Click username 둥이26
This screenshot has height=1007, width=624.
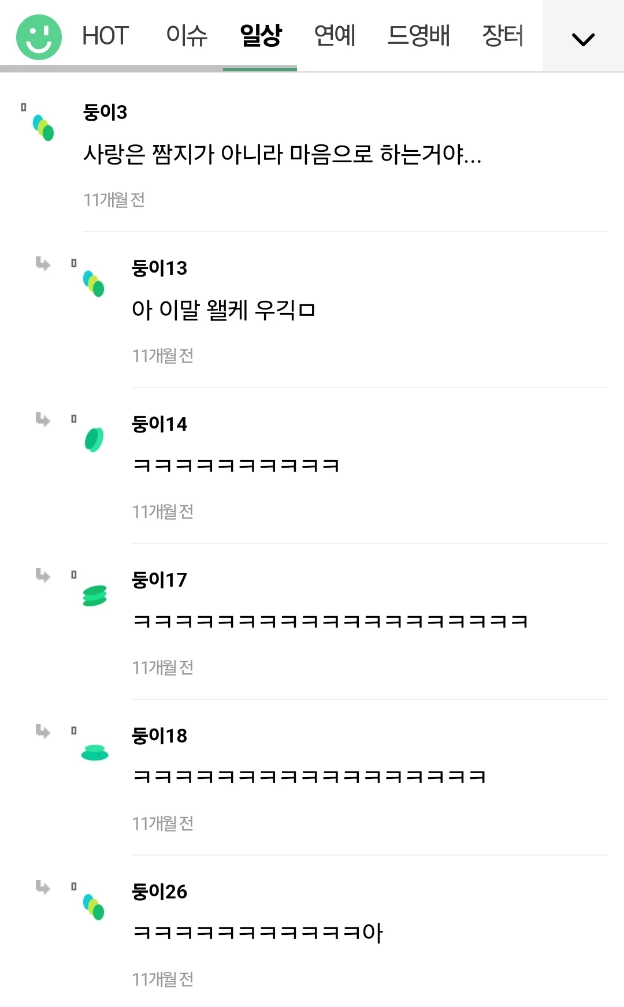click(x=159, y=892)
